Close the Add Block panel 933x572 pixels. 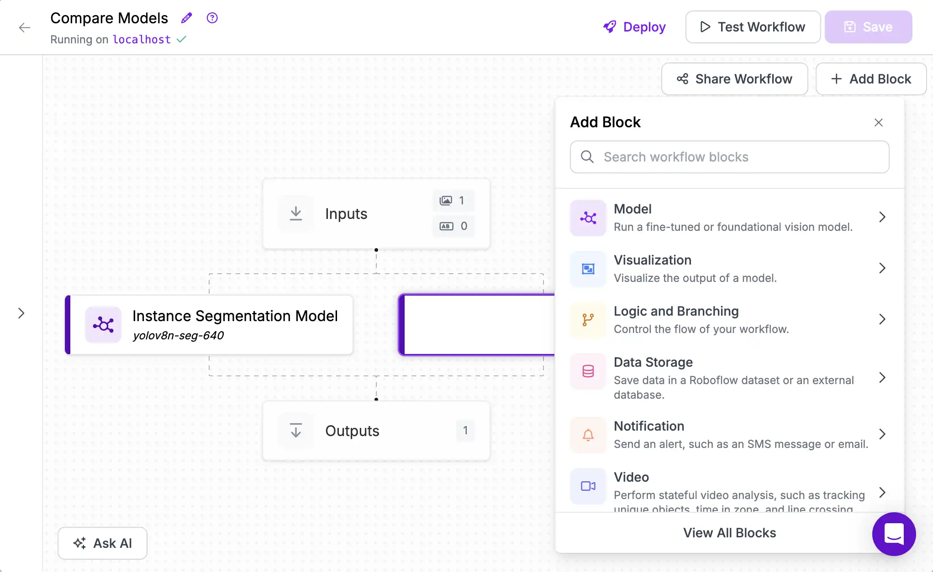[x=878, y=123]
